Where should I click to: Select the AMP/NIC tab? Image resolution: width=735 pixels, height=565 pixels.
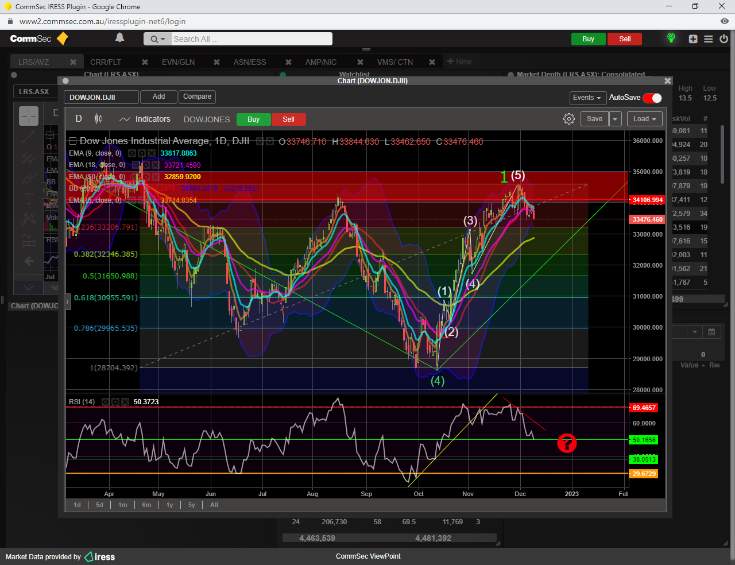tap(320, 62)
